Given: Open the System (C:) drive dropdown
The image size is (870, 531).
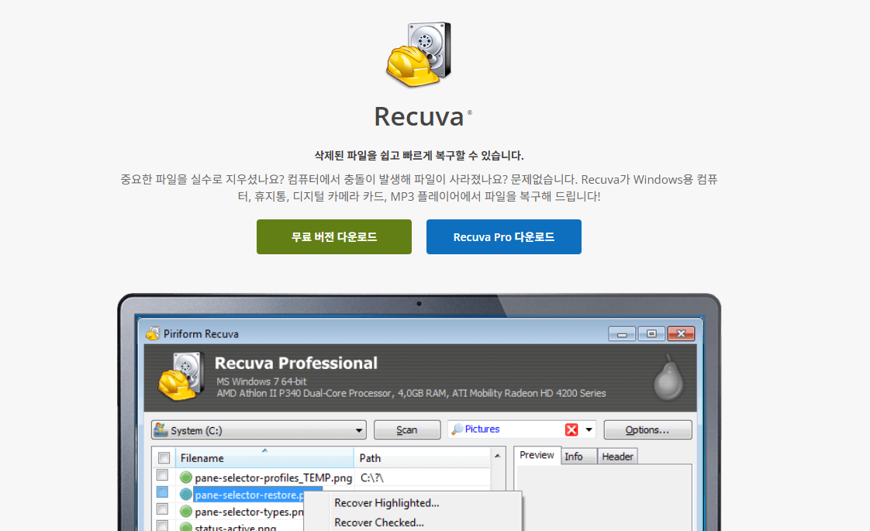Looking at the screenshot, I should tap(359, 430).
